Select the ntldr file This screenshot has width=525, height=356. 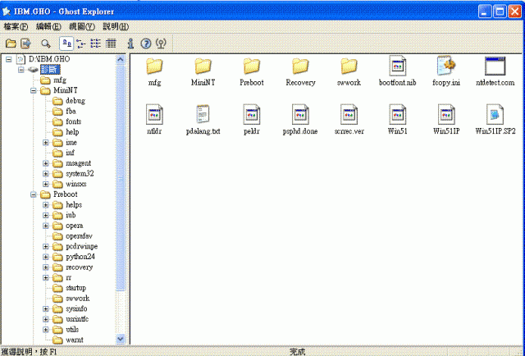click(x=154, y=120)
